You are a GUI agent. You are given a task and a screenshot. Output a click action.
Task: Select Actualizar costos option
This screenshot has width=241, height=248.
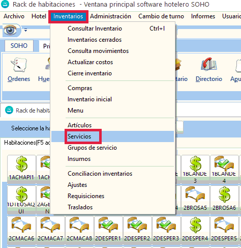click(x=112, y=62)
